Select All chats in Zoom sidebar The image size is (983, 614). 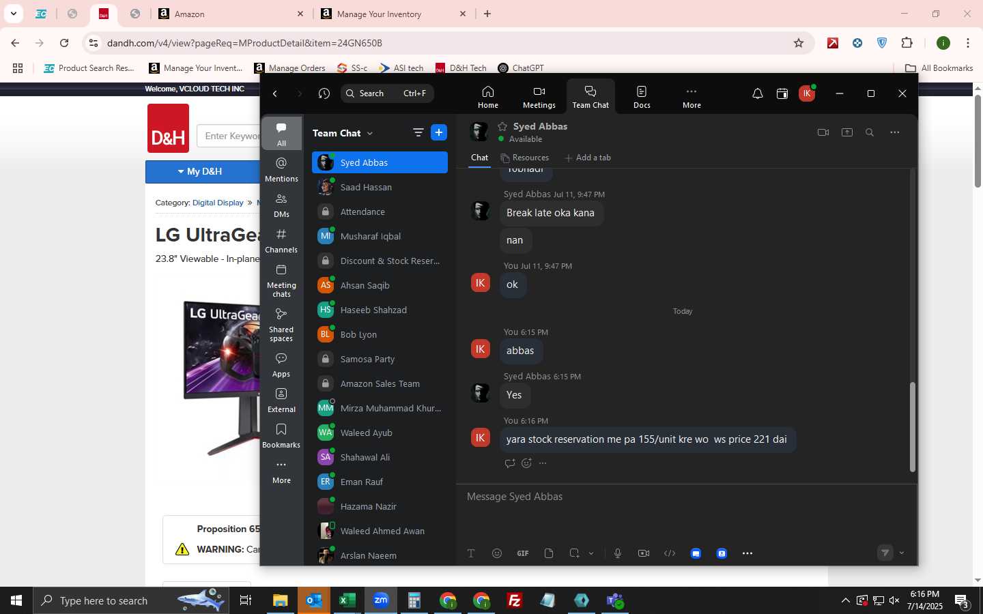coord(281,134)
